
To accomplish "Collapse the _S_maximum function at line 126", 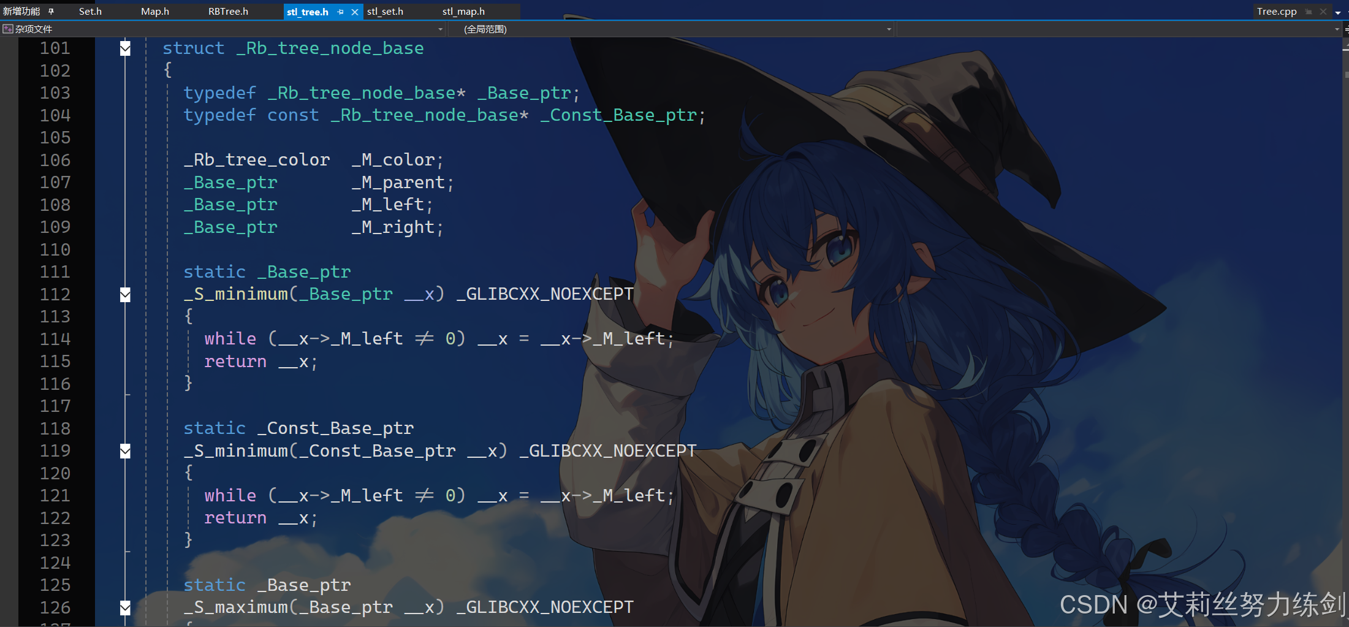I will coord(125,608).
